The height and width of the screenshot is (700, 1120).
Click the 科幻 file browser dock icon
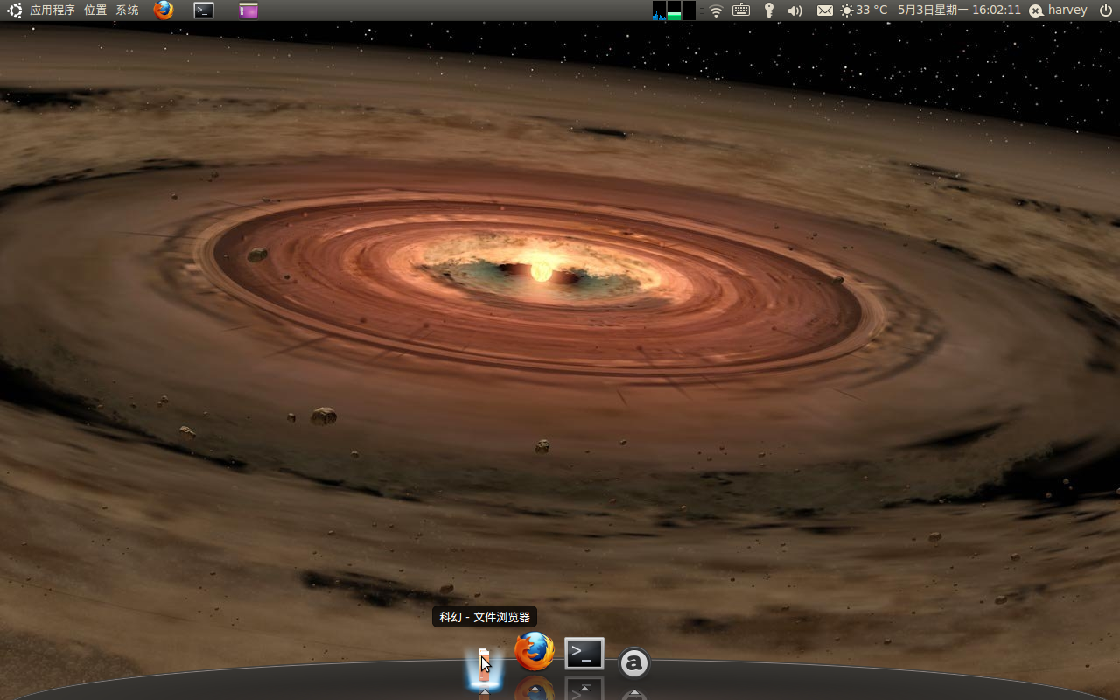[484, 667]
